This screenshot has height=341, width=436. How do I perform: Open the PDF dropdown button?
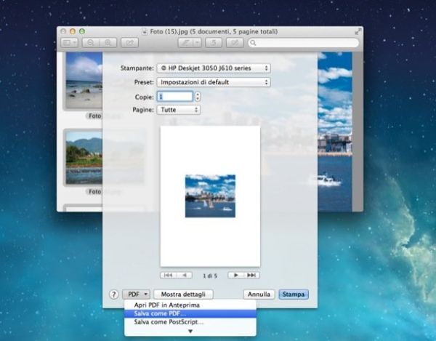[x=137, y=294]
